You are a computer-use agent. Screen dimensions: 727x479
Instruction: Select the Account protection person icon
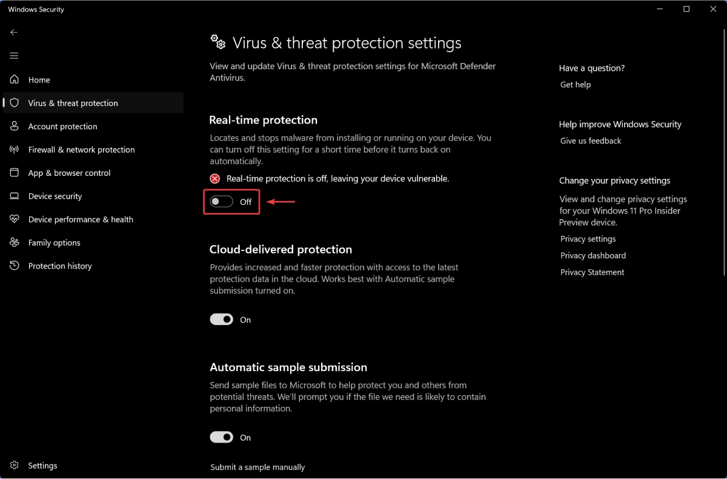tap(15, 126)
